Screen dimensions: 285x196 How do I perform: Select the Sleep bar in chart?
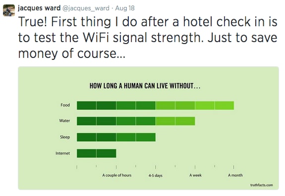point(116,137)
